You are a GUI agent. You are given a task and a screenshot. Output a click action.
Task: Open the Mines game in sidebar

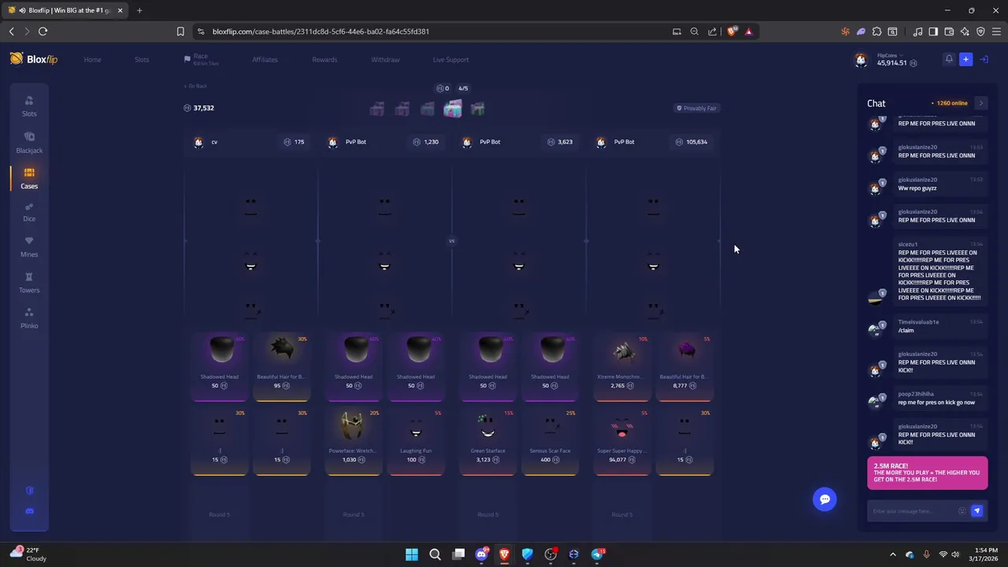coord(29,246)
